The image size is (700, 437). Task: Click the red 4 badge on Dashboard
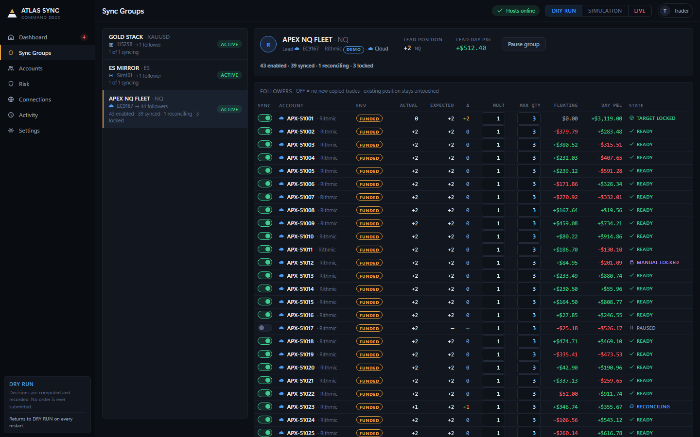coord(84,37)
